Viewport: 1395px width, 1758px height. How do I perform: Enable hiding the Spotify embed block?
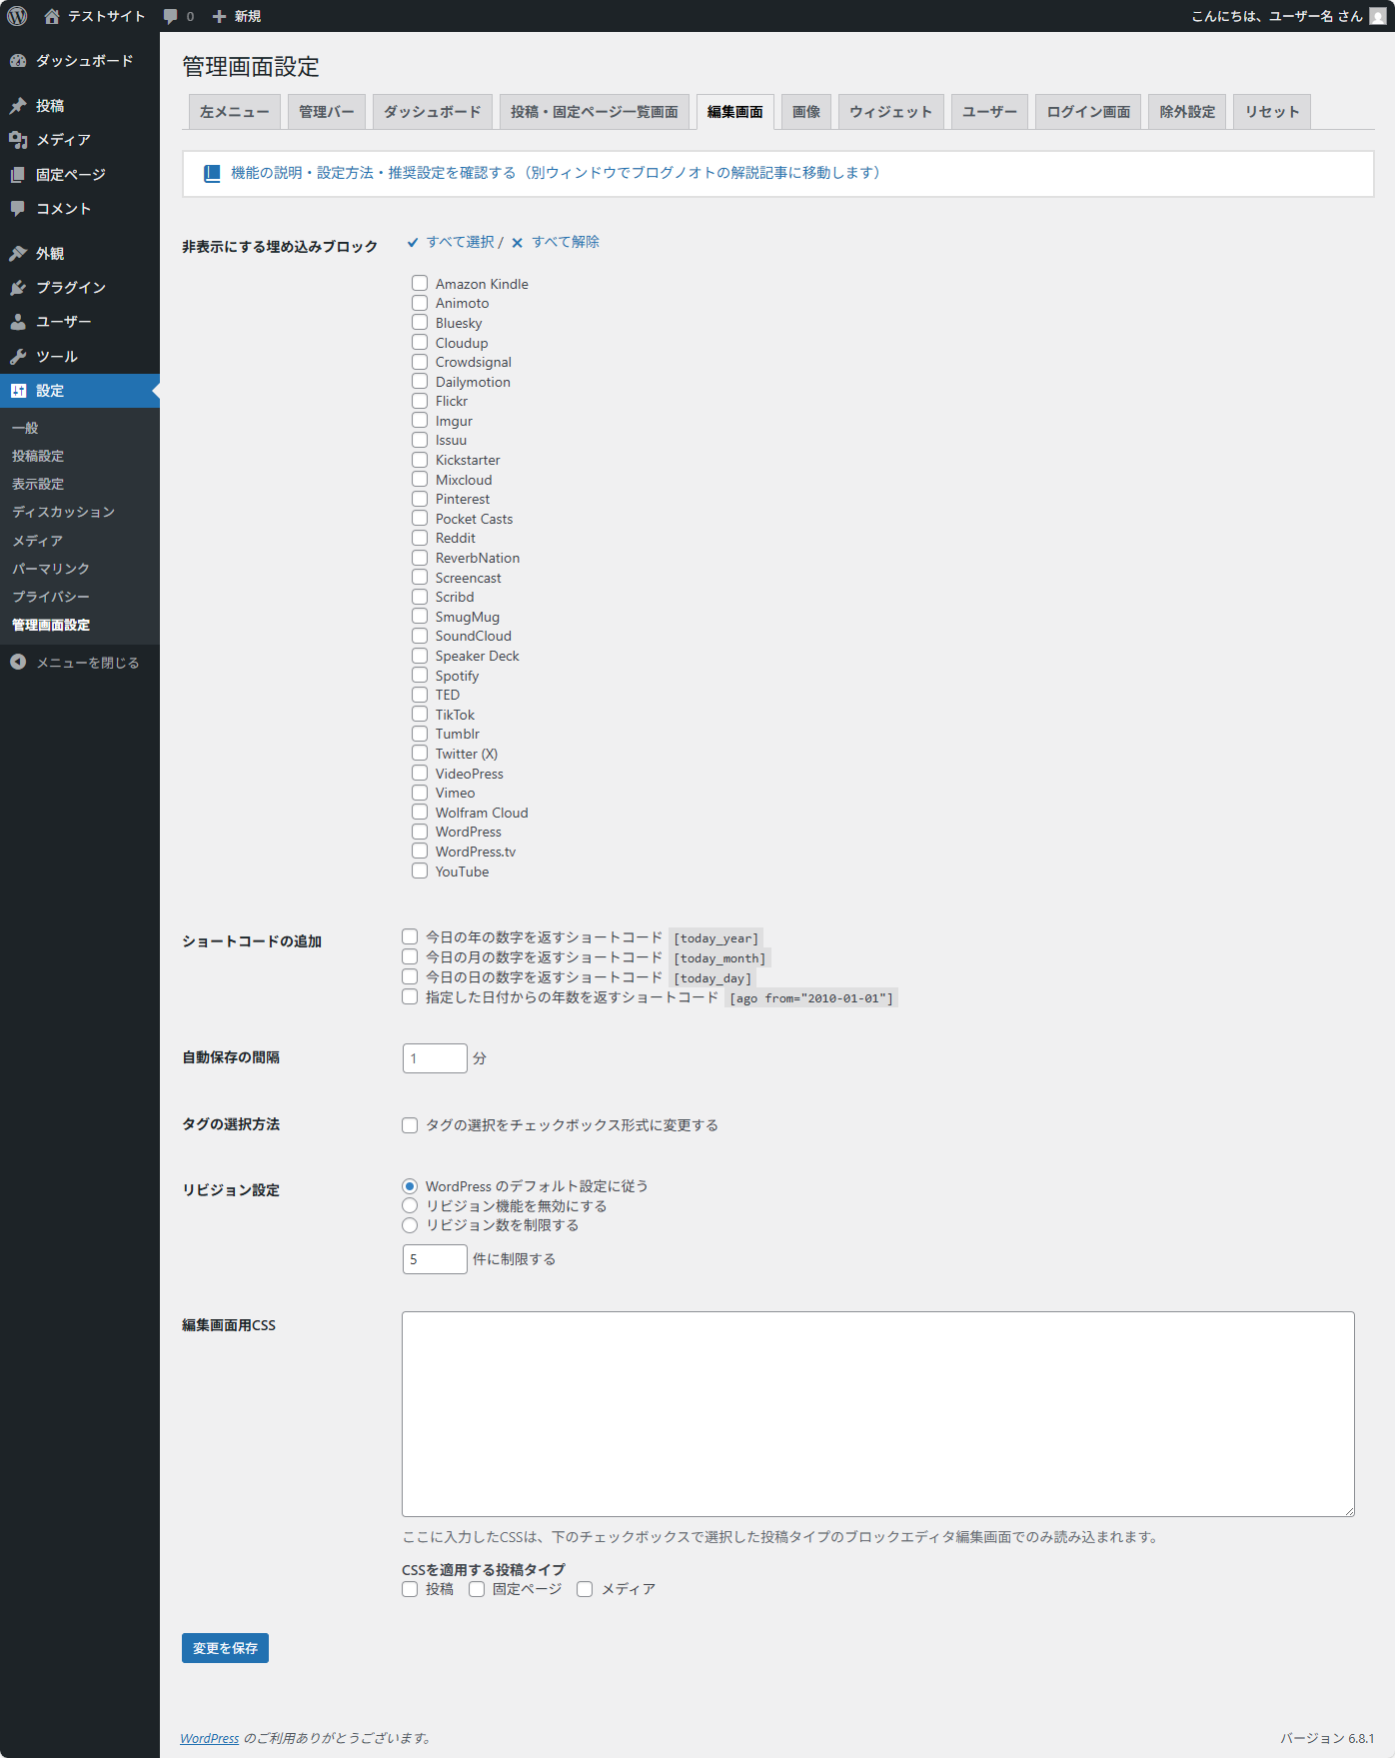point(420,675)
